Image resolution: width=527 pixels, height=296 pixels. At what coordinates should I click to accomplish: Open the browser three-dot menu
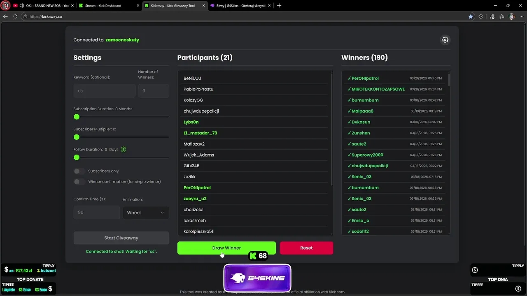(x=521, y=16)
